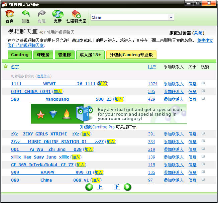Click the virtual gift advertisement banner
Image resolution: width=218 pixels, height=203 pixels.
109,114
